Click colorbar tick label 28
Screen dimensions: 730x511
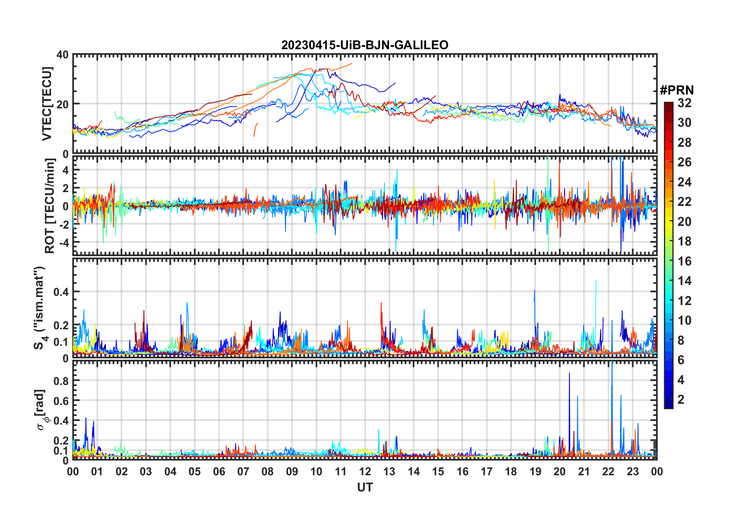684,143
